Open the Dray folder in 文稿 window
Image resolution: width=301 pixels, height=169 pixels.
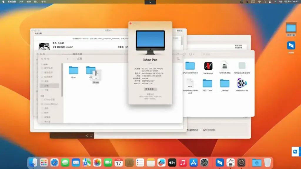point(73,71)
